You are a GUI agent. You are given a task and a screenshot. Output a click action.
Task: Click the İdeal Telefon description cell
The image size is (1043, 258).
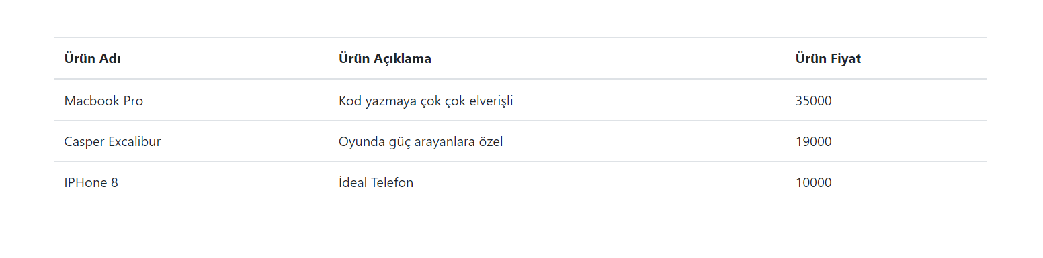(x=376, y=182)
